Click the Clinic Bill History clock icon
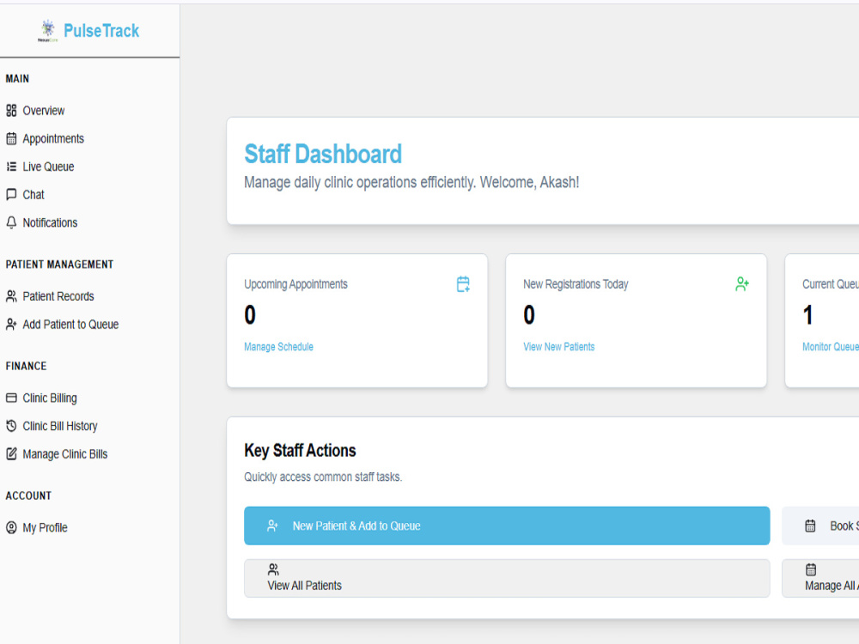 tap(11, 426)
